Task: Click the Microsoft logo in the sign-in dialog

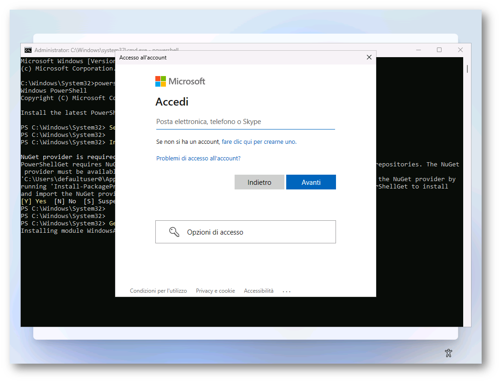Action: point(180,82)
